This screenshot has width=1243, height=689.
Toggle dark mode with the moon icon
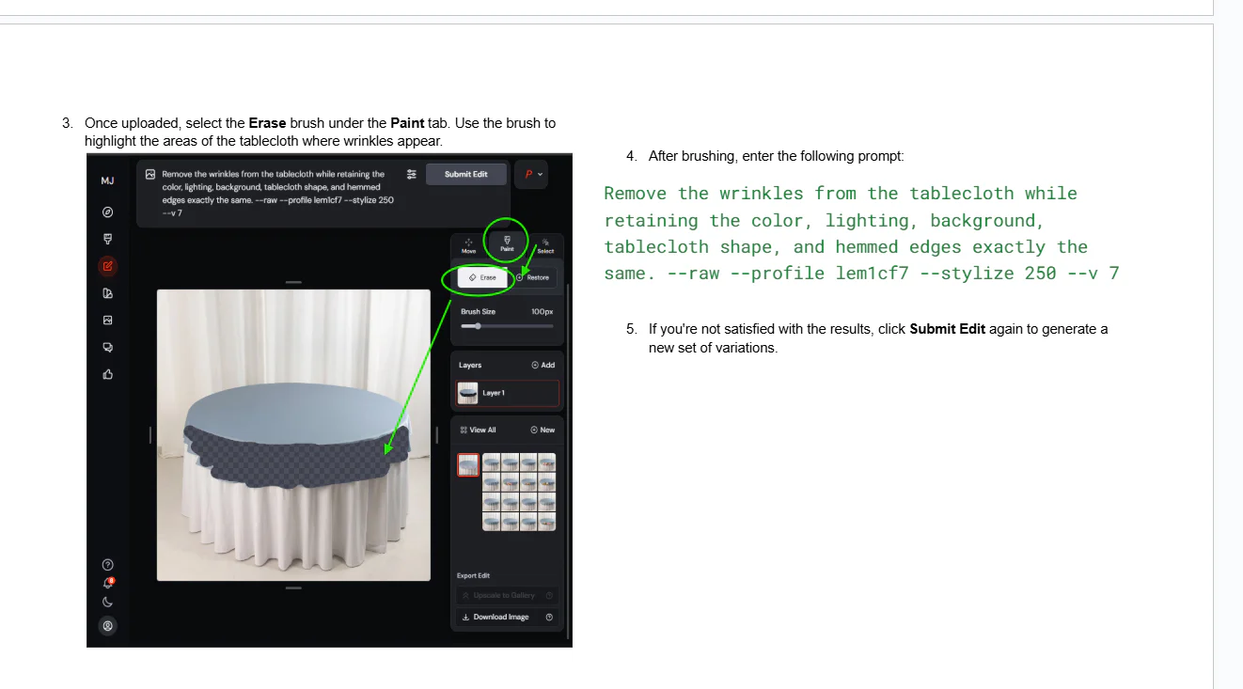pyautogui.click(x=107, y=602)
